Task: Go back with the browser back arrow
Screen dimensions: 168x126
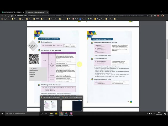Action: point(2,16)
